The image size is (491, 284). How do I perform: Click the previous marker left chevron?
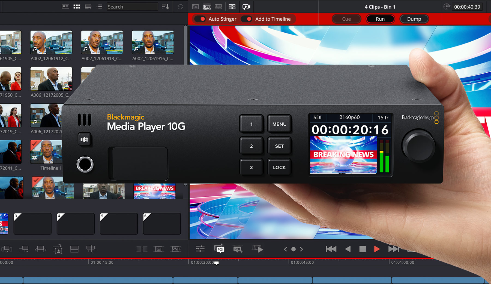pos(285,249)
